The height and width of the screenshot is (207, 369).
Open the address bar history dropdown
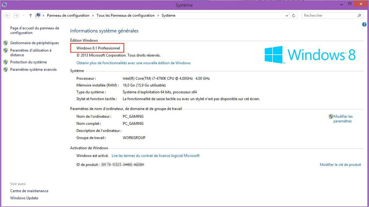tap(287, 15)
